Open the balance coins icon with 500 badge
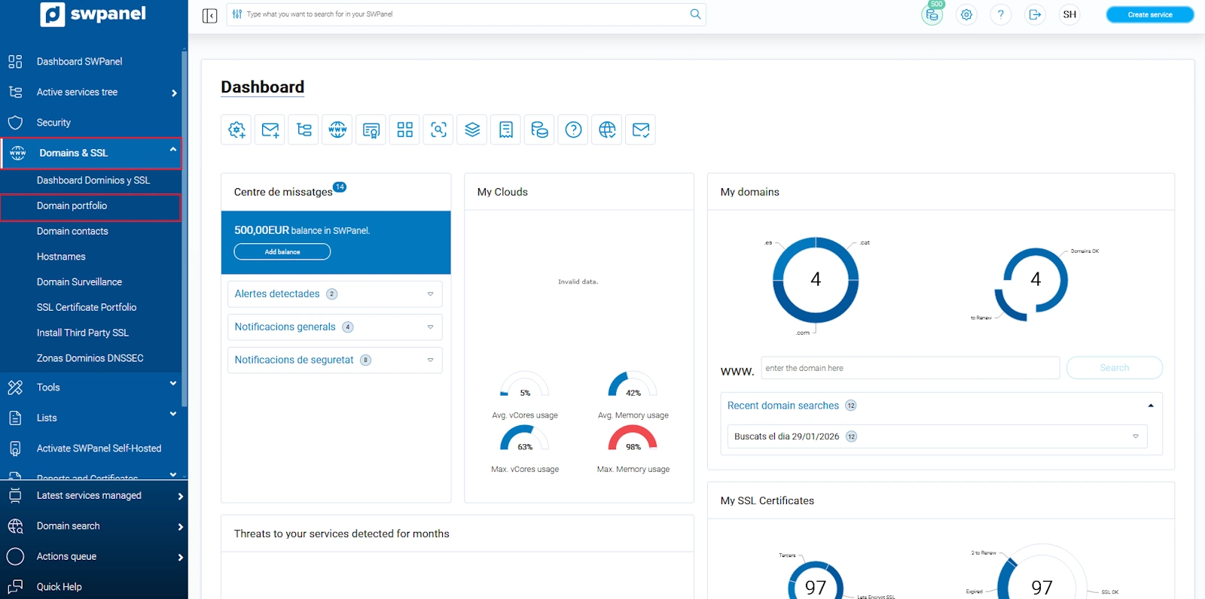1205x599 pixels. coord(932,15)
